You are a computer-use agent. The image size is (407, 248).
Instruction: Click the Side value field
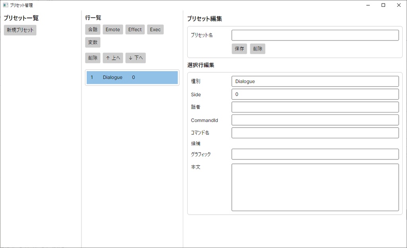pos(315,94)
